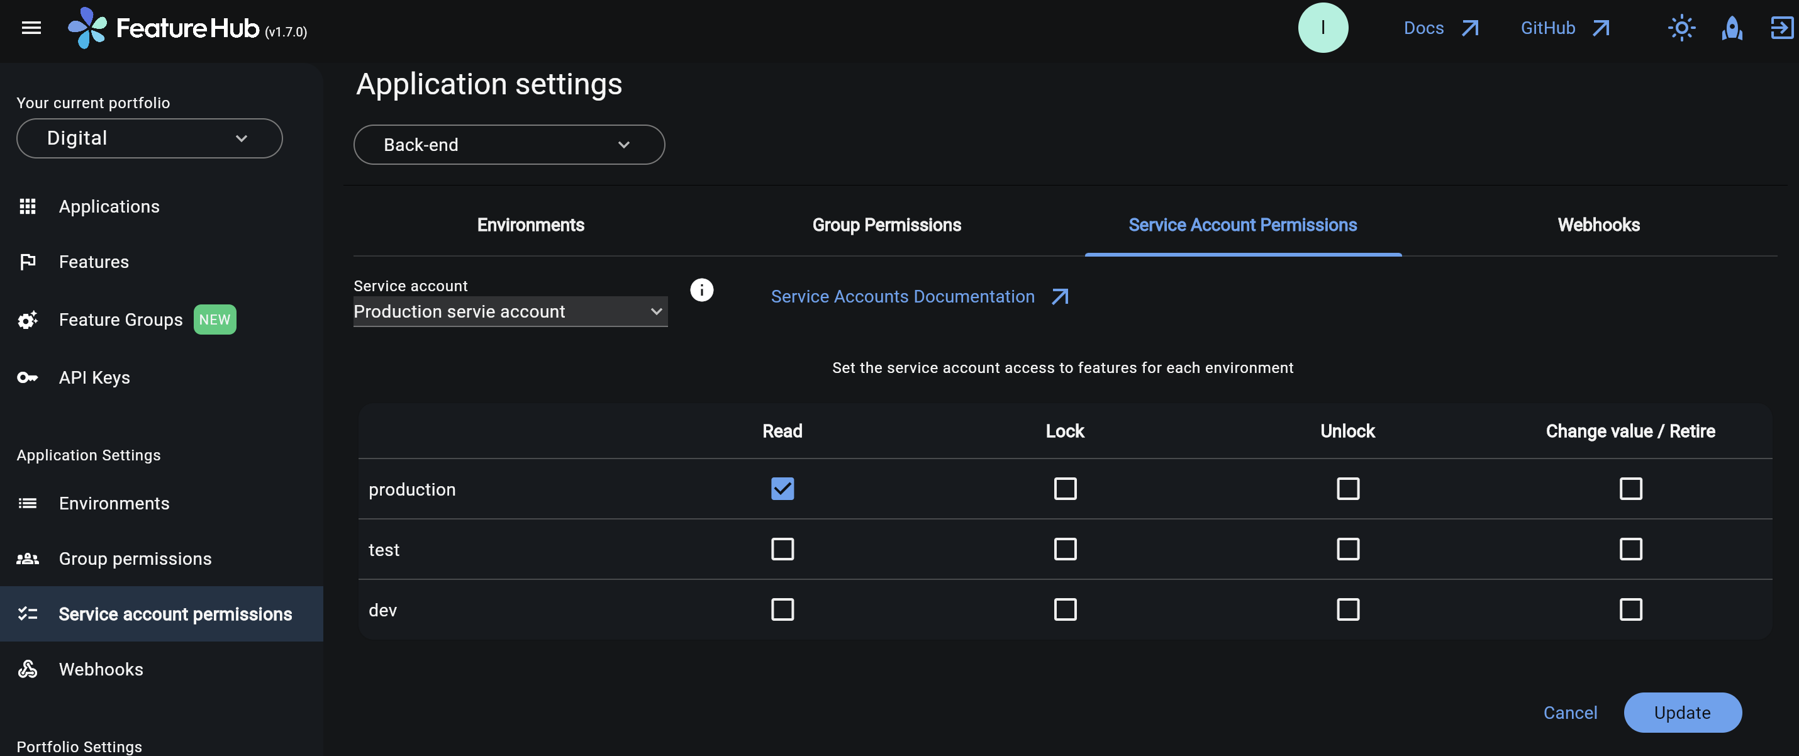1799x756 pixels.
Task: Switch to the Webhooks tab
Action: tap(1598, 225)
